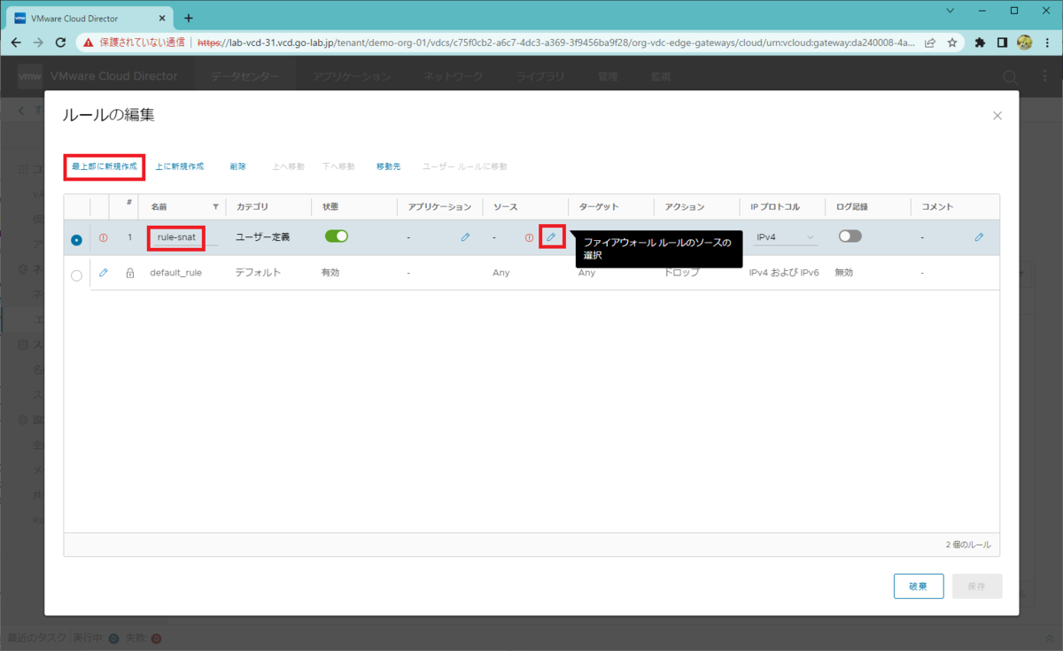Click the アクション column header

(x=684, y=206)
